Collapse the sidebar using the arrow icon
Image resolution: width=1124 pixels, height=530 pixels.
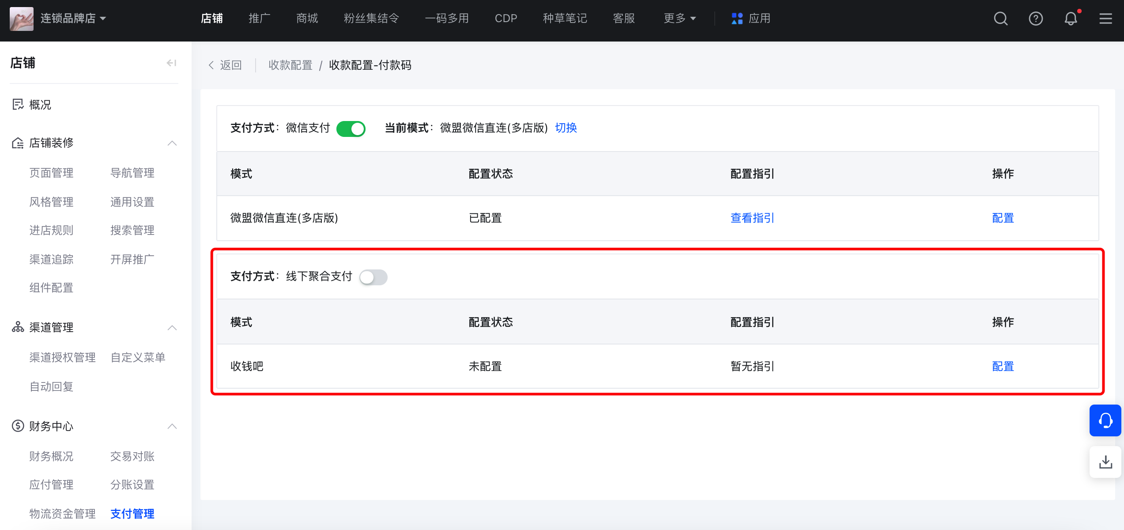pyautogui.click(x=171, y=63)
